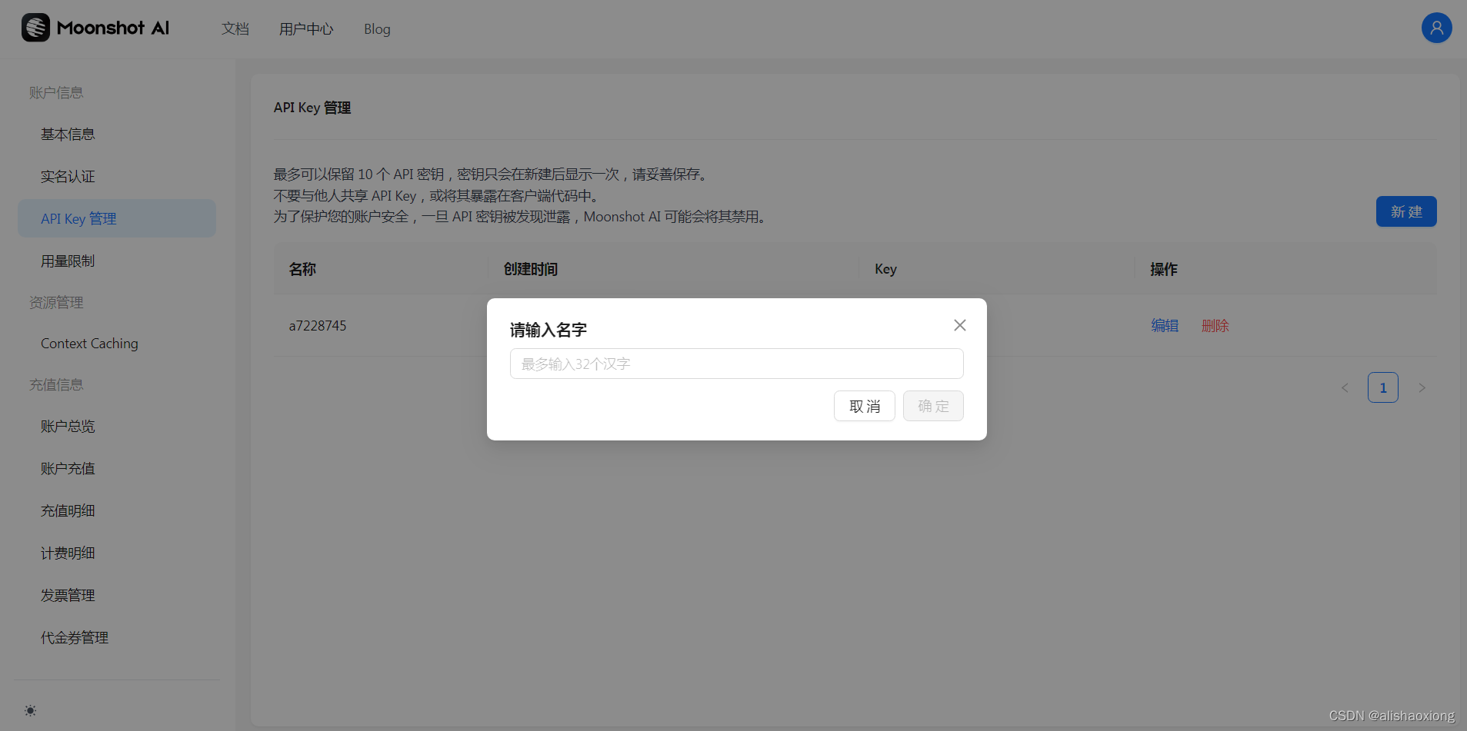
Task: Click 确定 in the dialog
Action: pos(933,406)
